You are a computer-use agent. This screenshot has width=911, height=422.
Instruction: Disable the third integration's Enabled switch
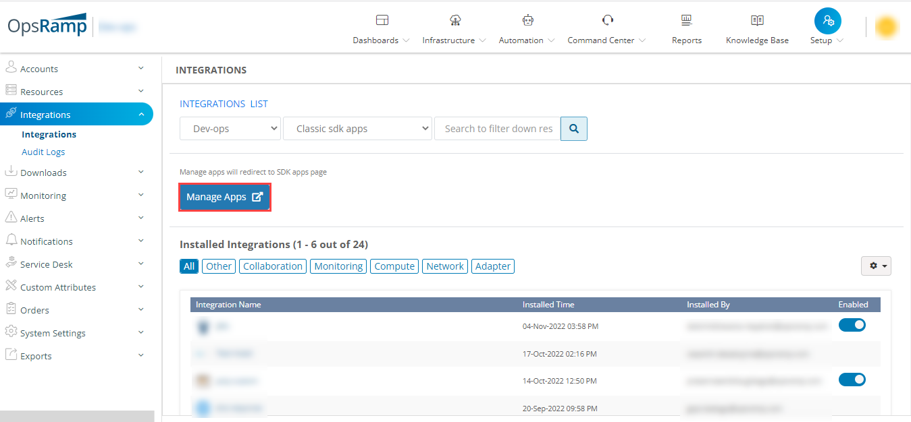852,379
